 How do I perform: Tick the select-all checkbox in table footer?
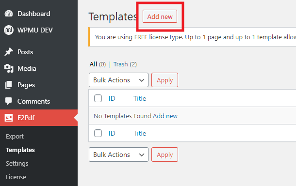click(x=98, y=133)
